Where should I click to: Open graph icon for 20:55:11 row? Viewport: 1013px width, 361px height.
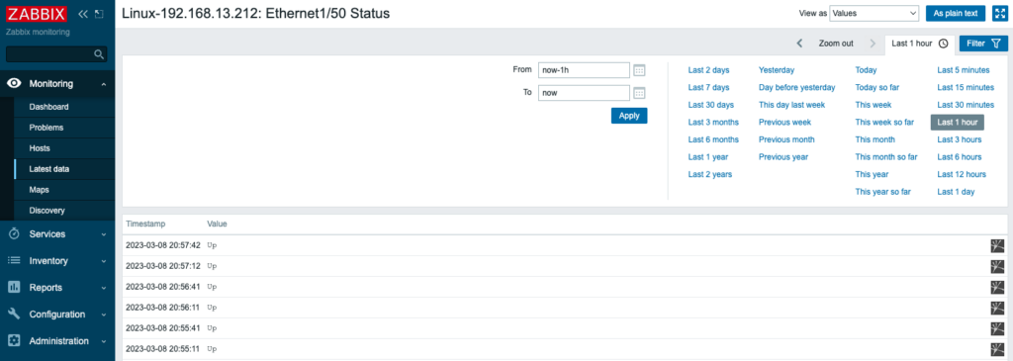coord(997,349)
